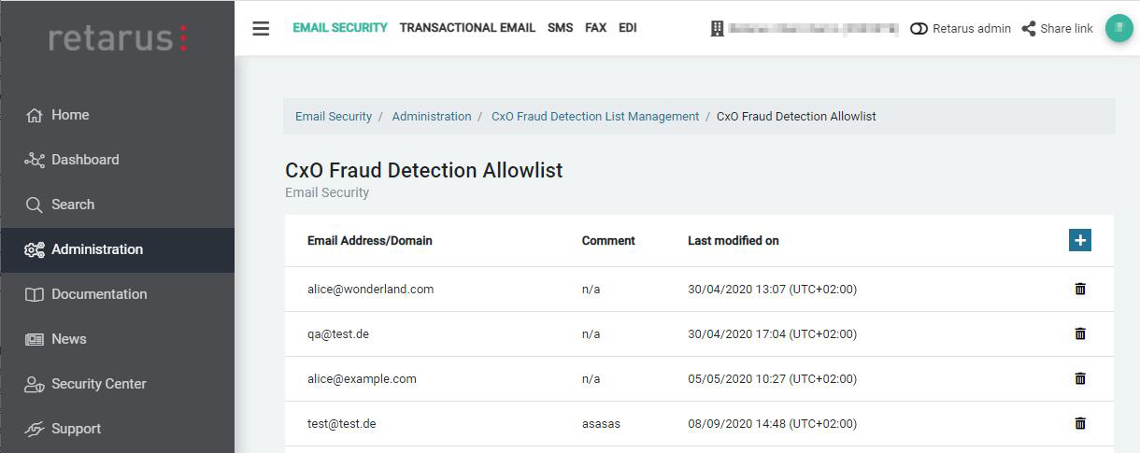Click the hamburger menu icon
Screen dimensions: 1140x453
point(261,28)
